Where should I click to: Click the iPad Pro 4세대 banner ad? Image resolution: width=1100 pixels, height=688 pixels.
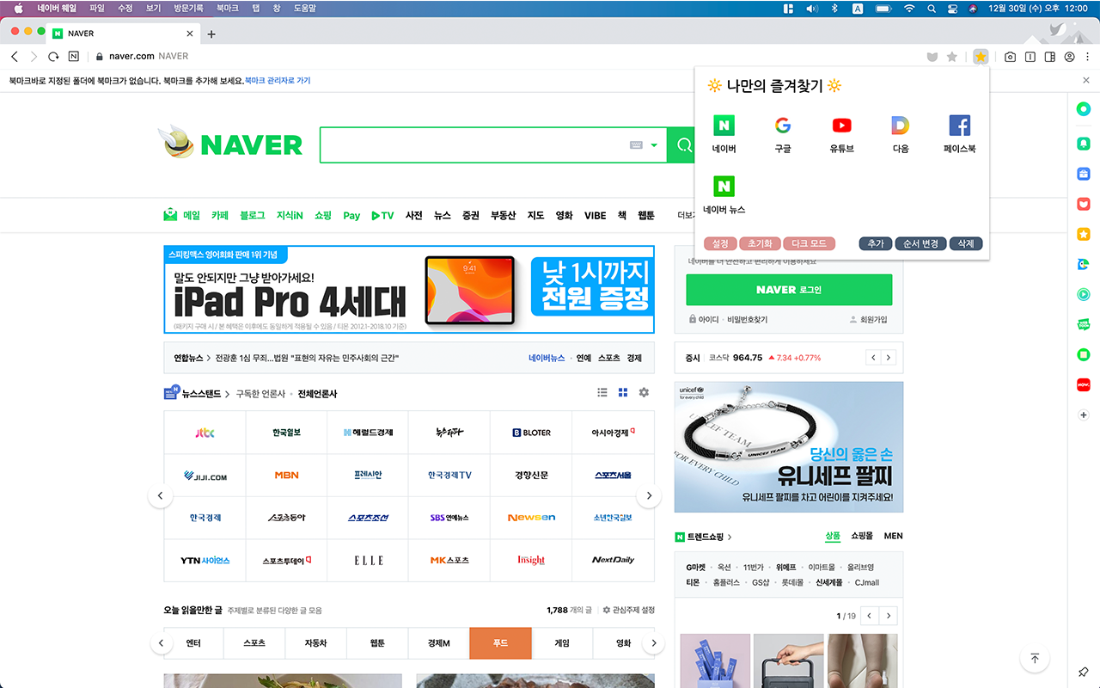[409, 290]
